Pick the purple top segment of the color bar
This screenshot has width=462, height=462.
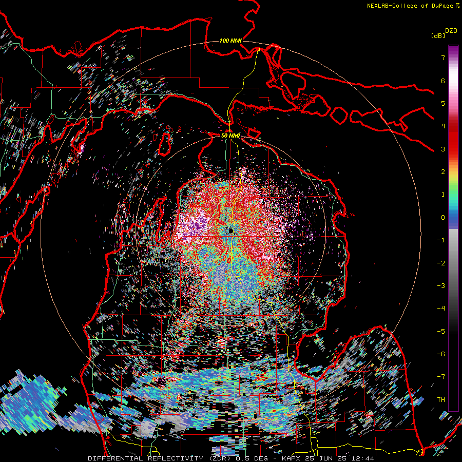[453, 50]
